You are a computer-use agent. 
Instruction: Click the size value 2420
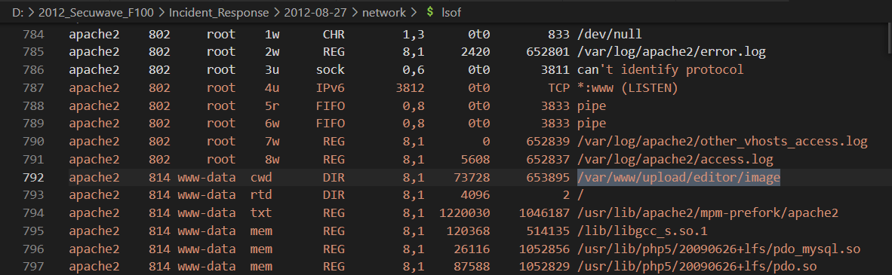(475, 52)
